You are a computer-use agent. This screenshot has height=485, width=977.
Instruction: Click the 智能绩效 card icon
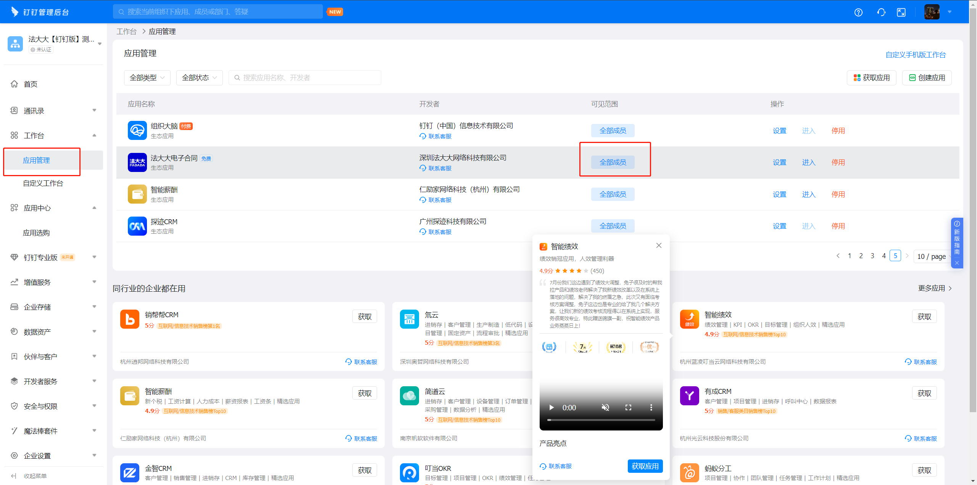[689, 319]
